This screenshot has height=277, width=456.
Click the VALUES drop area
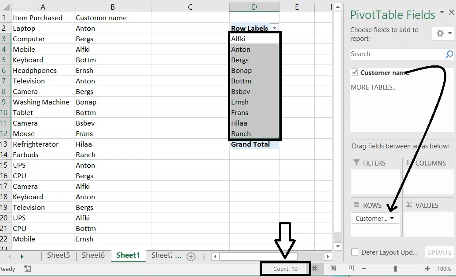coord(429,224)
